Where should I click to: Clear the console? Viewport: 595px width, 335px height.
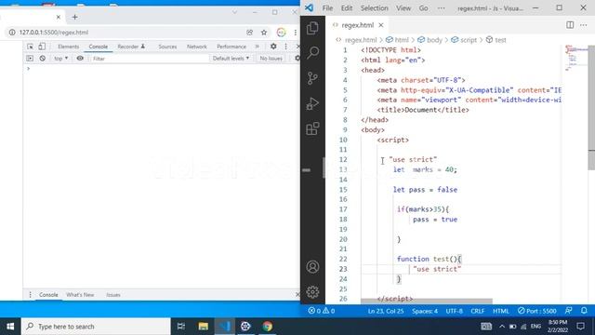43,59
